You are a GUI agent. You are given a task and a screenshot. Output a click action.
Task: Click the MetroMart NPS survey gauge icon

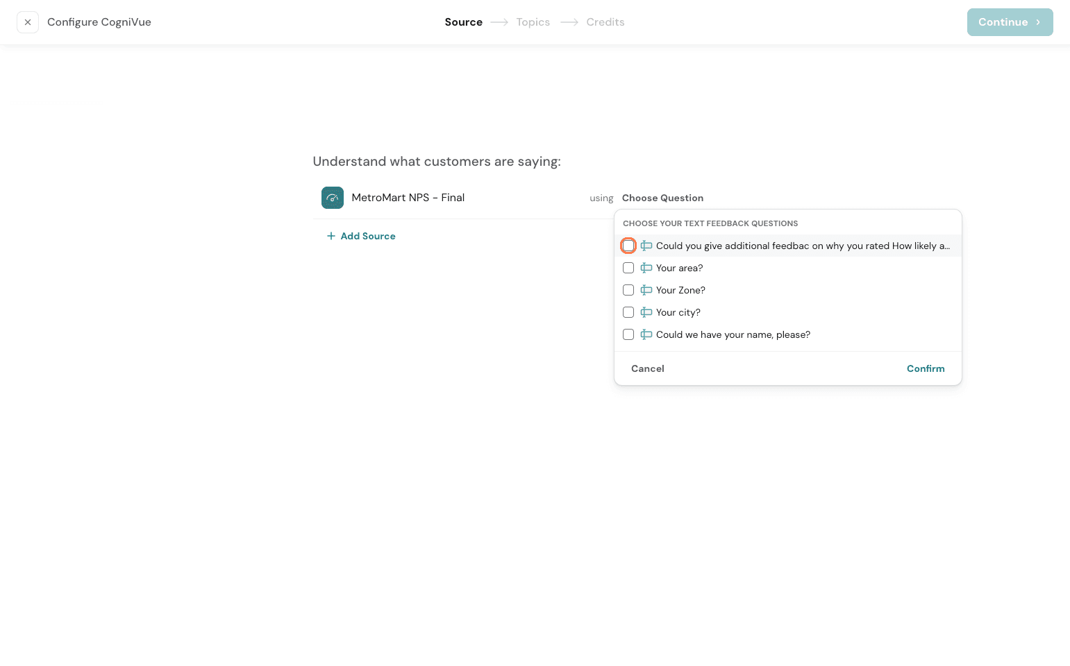(332, 198)
